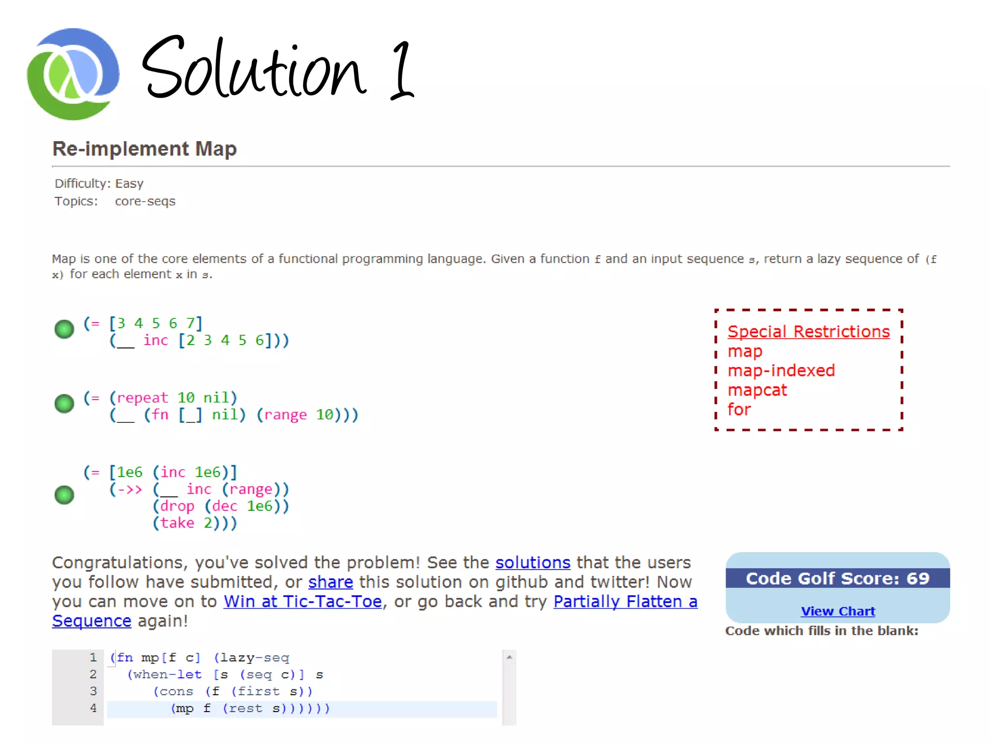This screenshot has width=990, height=742.
Task: Click highlighted code line (mp f (rest s))
Action: [x=302, y=709]
